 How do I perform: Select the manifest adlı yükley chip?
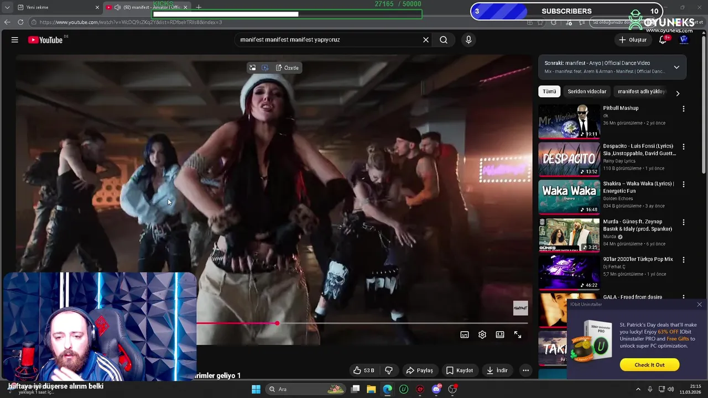tap(642, 91)
